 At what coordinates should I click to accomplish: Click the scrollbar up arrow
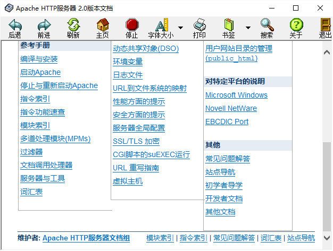[327, 52]
